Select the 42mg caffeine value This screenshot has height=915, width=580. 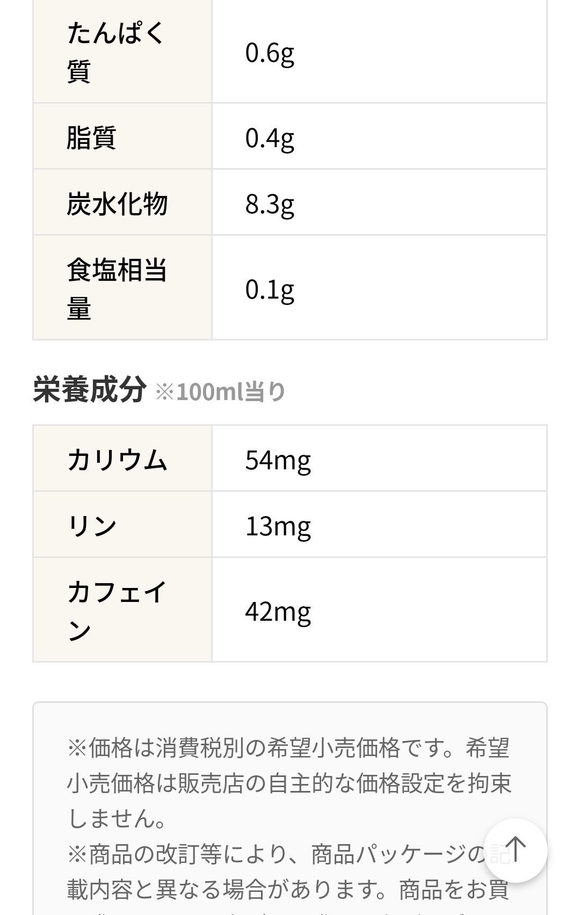coord(278,612)
